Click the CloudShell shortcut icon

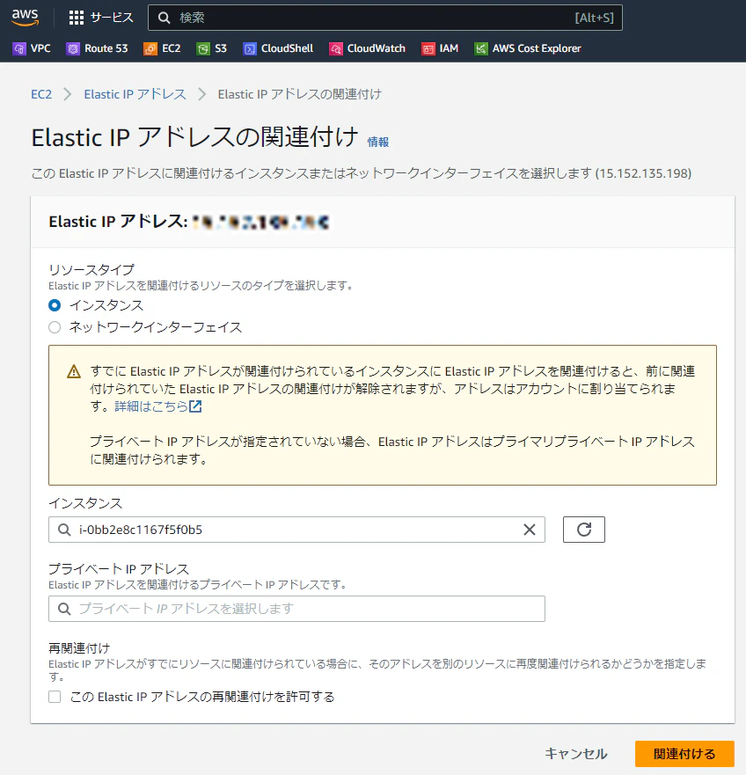[x=250, y=48]
